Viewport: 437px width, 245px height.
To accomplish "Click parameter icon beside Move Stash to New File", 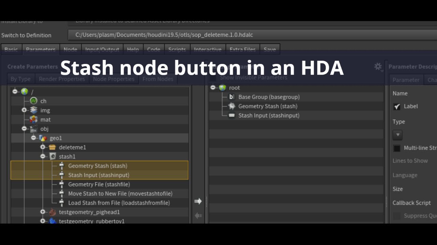I will pos(61,193).
